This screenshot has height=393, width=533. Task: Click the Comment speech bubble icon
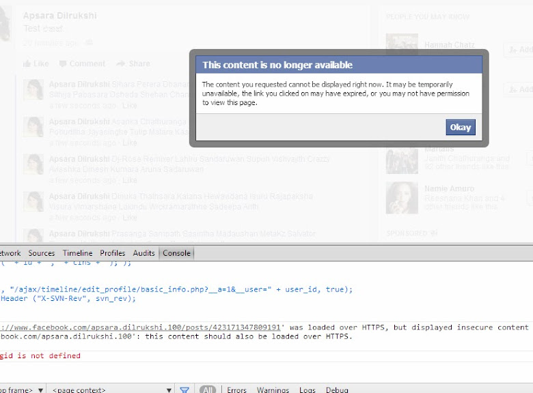point(63,63)
